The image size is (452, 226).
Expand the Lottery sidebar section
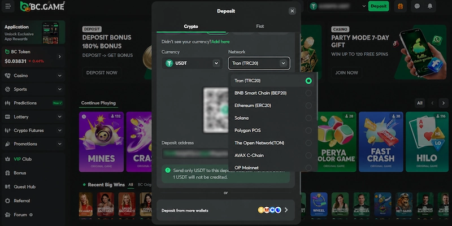coord(60,117)
